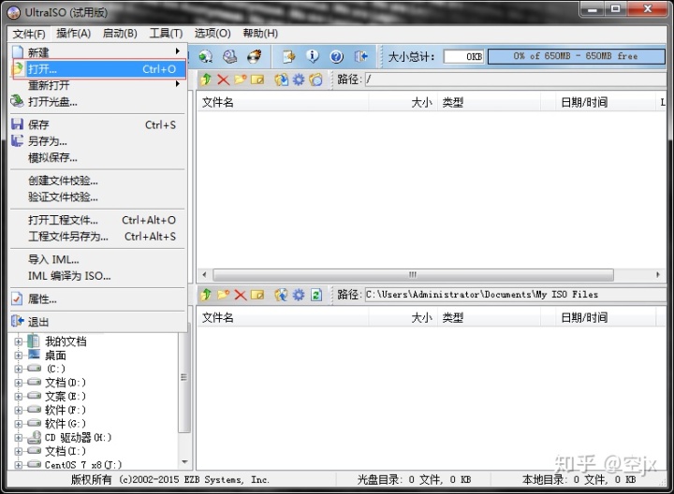The height and width of the screenshot is (494, 674).
Task: Expand the 桌面 tree node
Action: pos(19,356)
